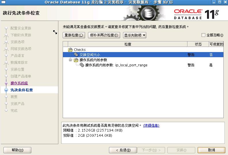Click the 检查 column header
Viewport: 228px width, 155px height.
point(128,44)
